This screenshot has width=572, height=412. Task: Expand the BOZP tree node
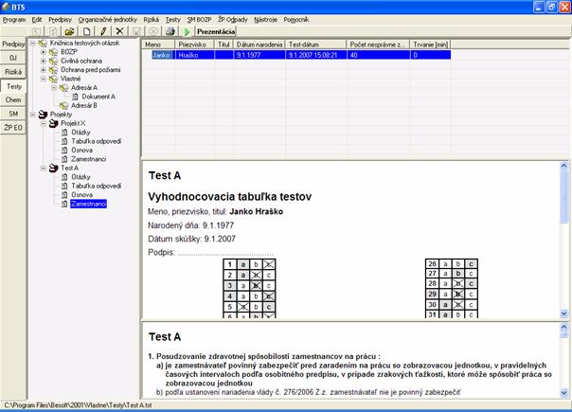tap(44, 52)
